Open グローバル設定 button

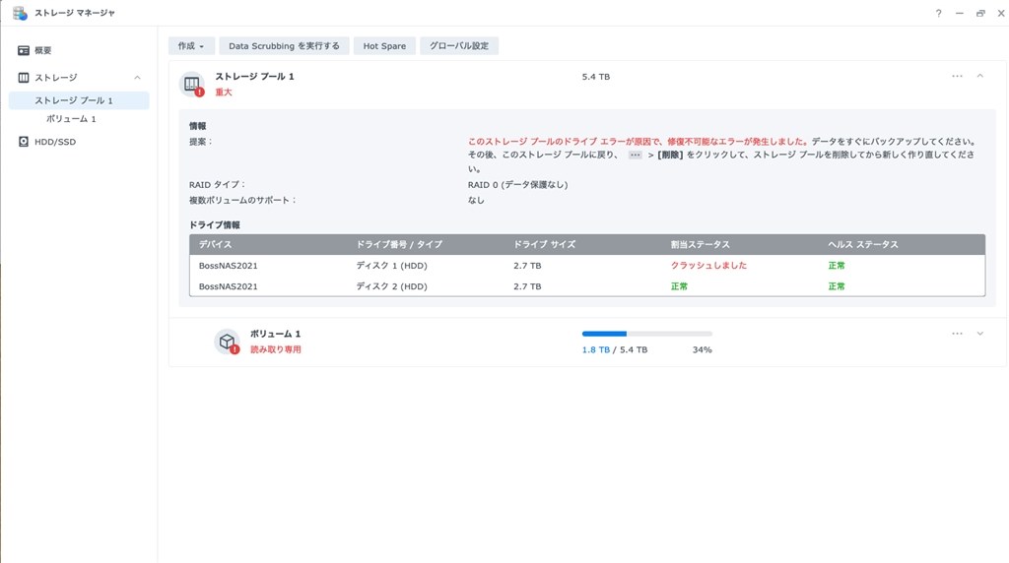pyautogui.click(x=459, y=45)
